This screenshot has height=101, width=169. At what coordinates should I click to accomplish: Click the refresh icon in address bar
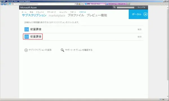click(82, 4)
